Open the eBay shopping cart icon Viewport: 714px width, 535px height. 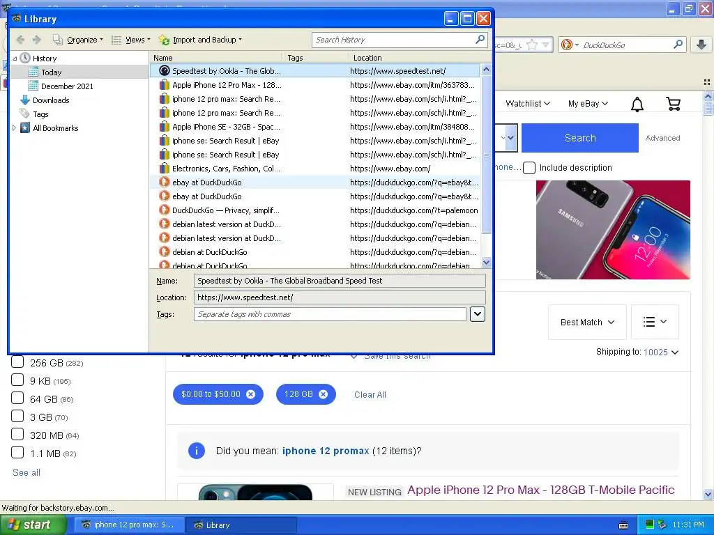coord(673,104)
